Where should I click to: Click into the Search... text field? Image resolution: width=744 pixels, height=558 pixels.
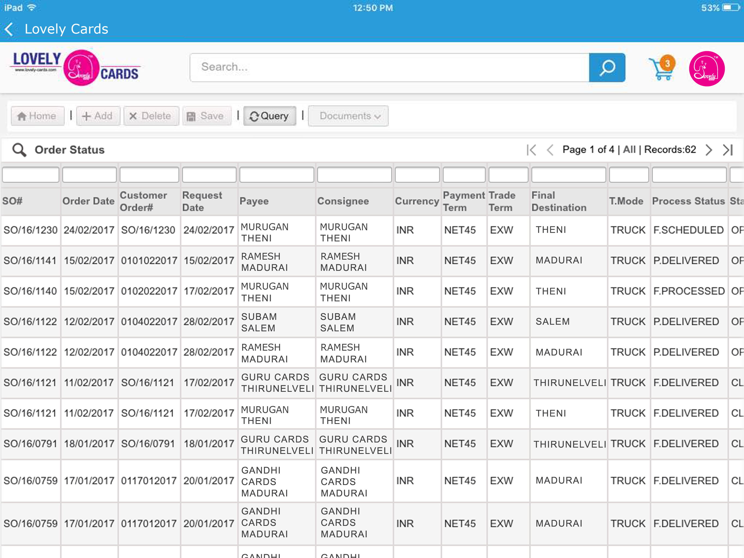point(389,68)
